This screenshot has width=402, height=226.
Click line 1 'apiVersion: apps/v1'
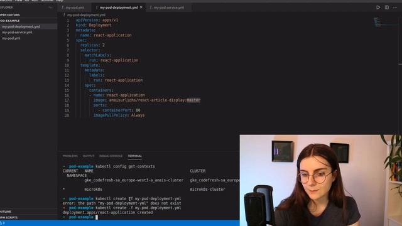pos(97,20)
